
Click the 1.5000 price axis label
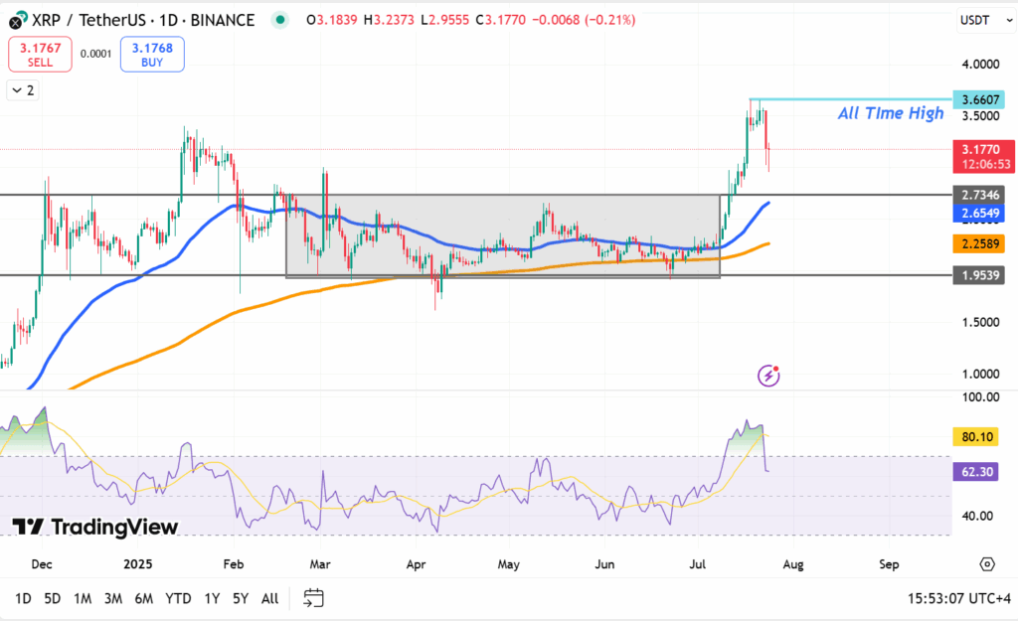(x=980, y=323)
